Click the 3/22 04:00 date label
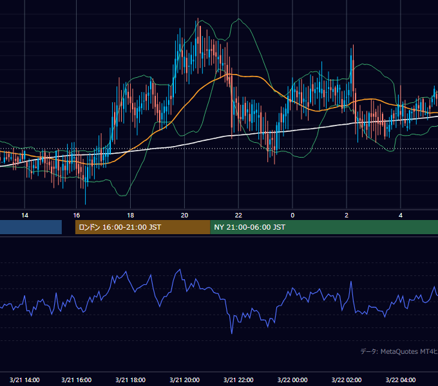Viewport: 438px width, 386px height. 401,380
